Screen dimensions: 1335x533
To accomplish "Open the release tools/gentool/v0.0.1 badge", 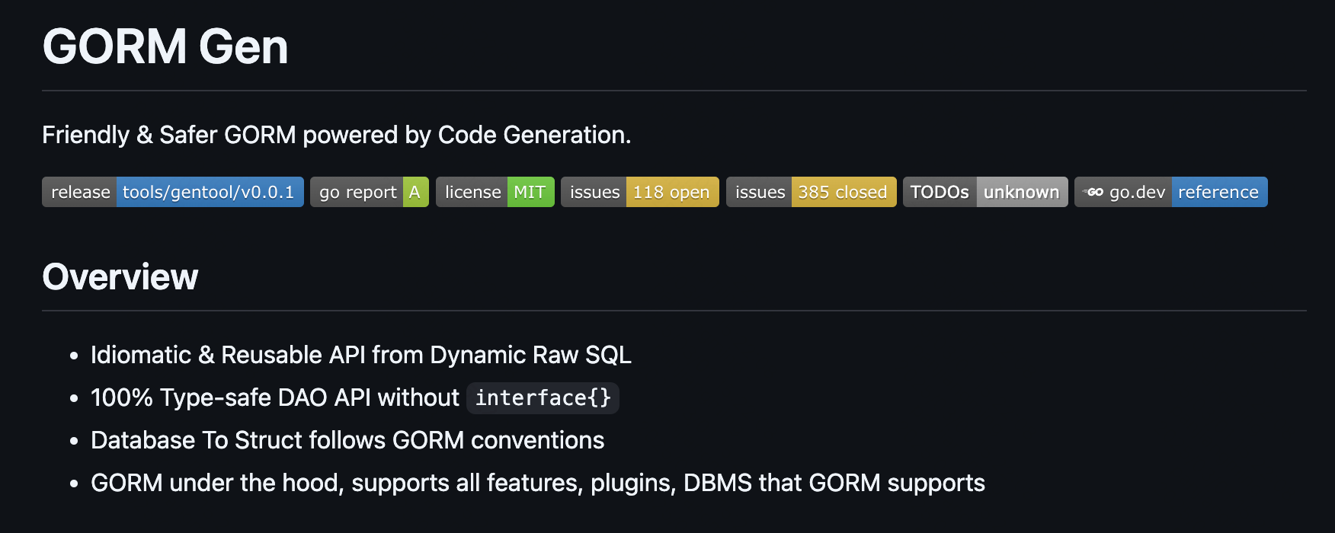I will click(172, 192).
